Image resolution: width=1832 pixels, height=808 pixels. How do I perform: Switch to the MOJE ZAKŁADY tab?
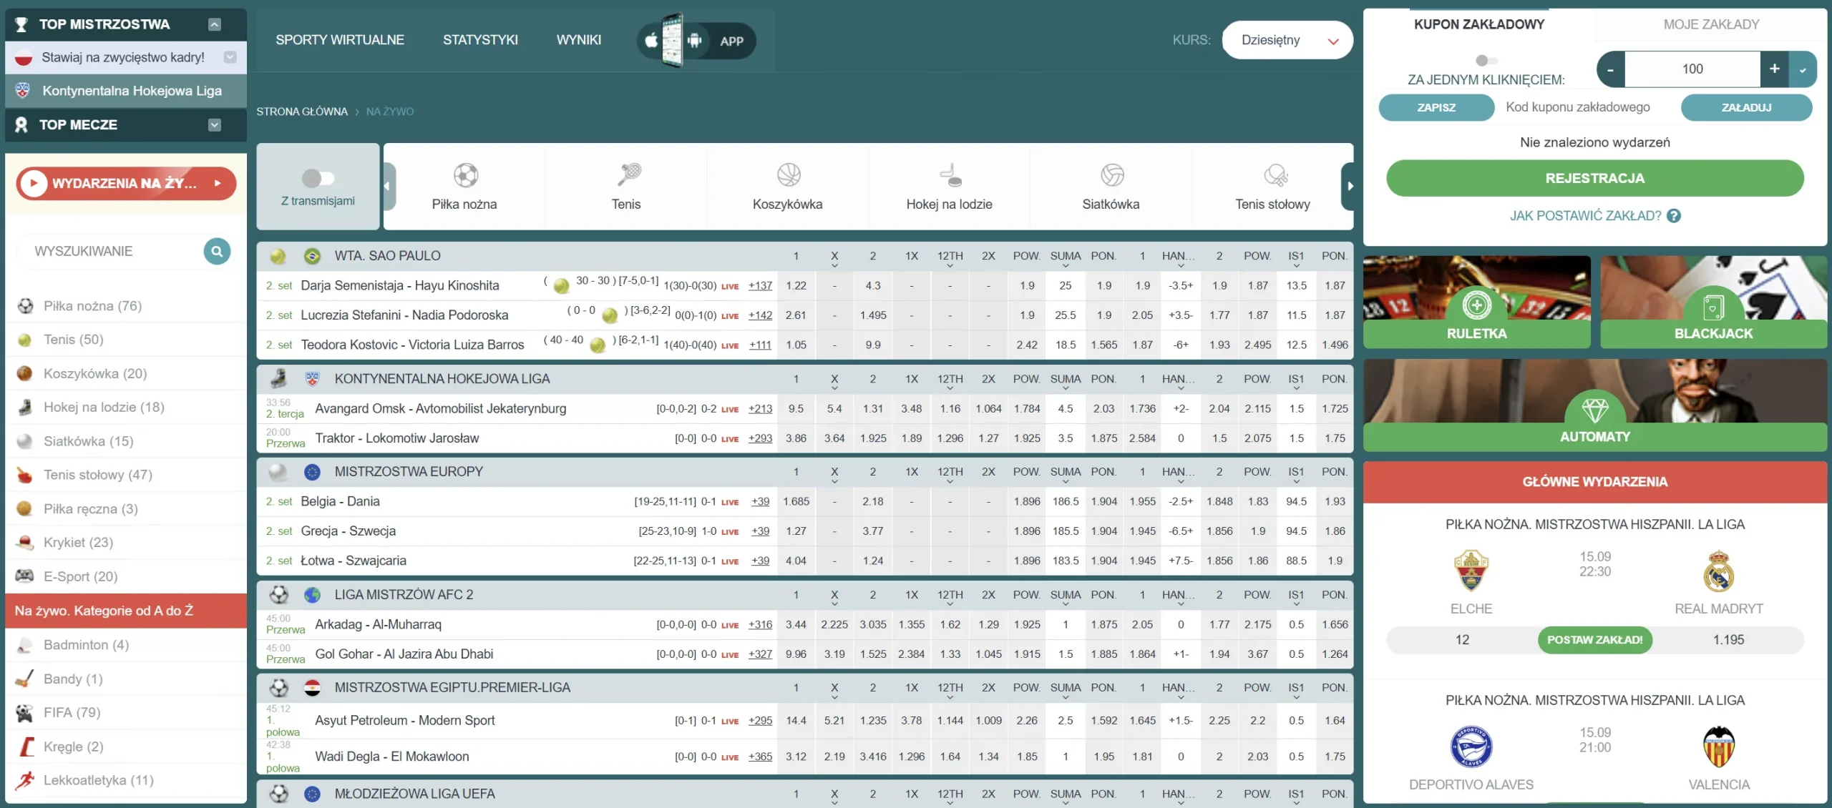click(x=1711, y=24)
